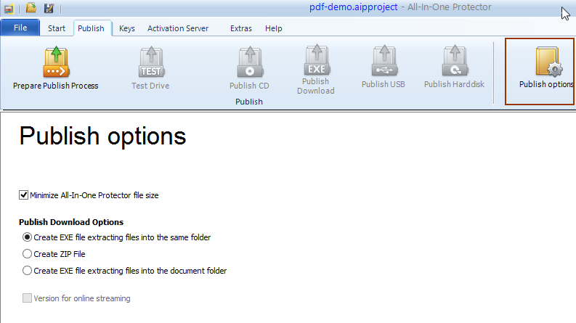Viewport: 576px width, 323px height.
Task: Open project via the folder icon in quick access
Action: [x=31, y=7]
